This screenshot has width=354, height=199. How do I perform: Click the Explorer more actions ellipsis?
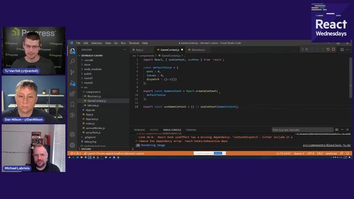coord(124,50)
